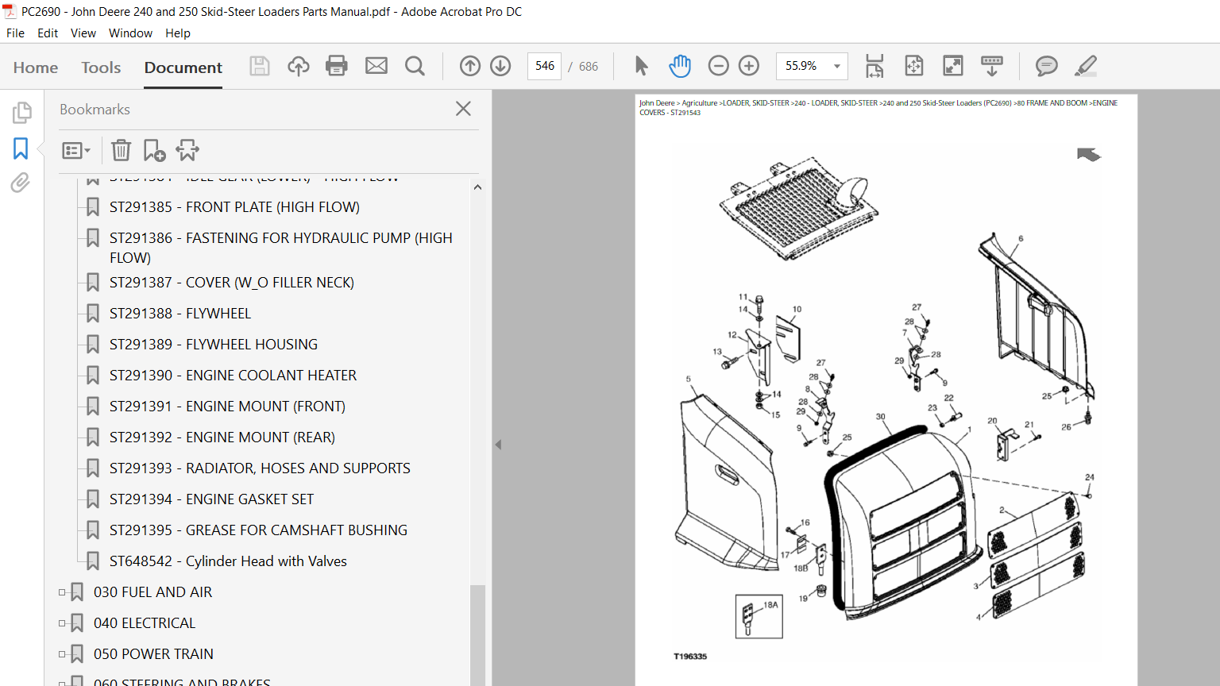Go to previous page arrow
Screen dimensions: 1220x686
pyautogui.click(x=470, y=66)
